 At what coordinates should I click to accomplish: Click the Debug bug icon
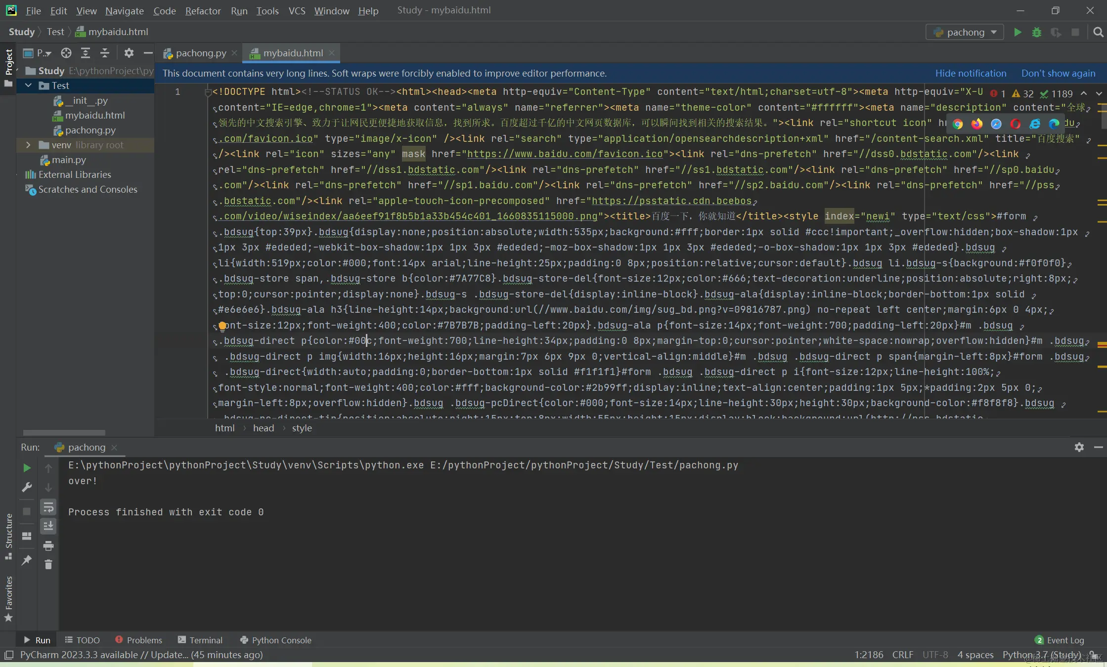(x=1037, y=32)
